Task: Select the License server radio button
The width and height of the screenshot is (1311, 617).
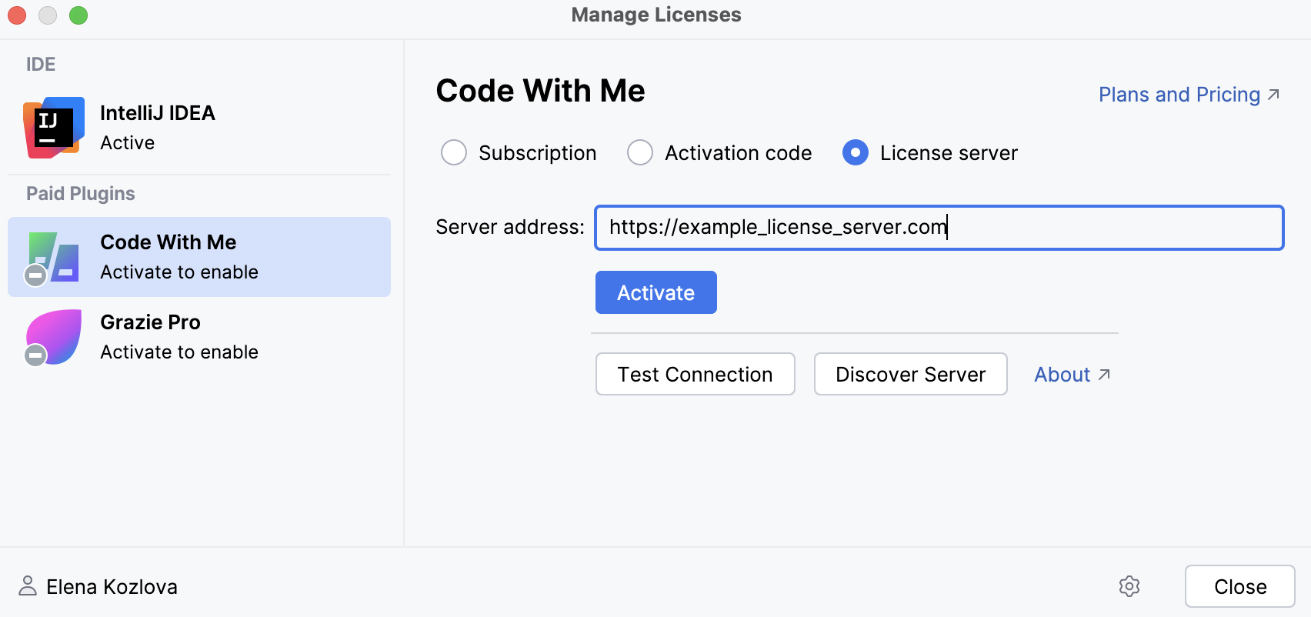Action: (x=856, y=152)
